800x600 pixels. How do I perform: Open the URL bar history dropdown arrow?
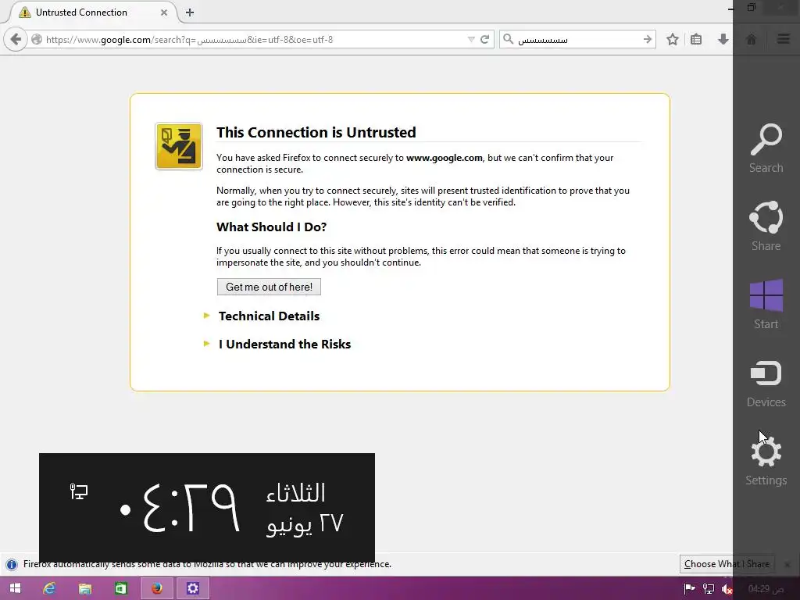coord(471,39)
